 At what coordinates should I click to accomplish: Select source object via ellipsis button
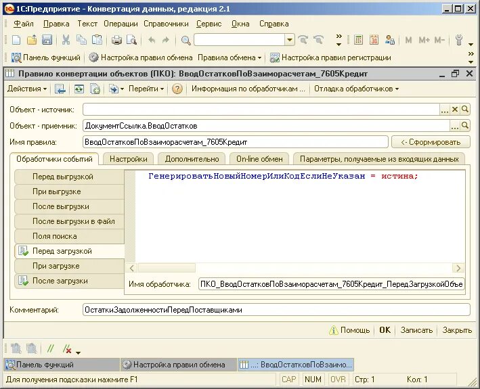click(445, 109)
